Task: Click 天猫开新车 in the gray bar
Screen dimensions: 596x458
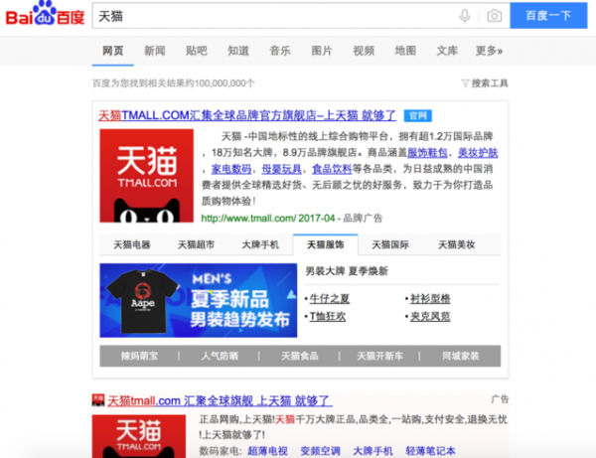Action: pos(379,356)
